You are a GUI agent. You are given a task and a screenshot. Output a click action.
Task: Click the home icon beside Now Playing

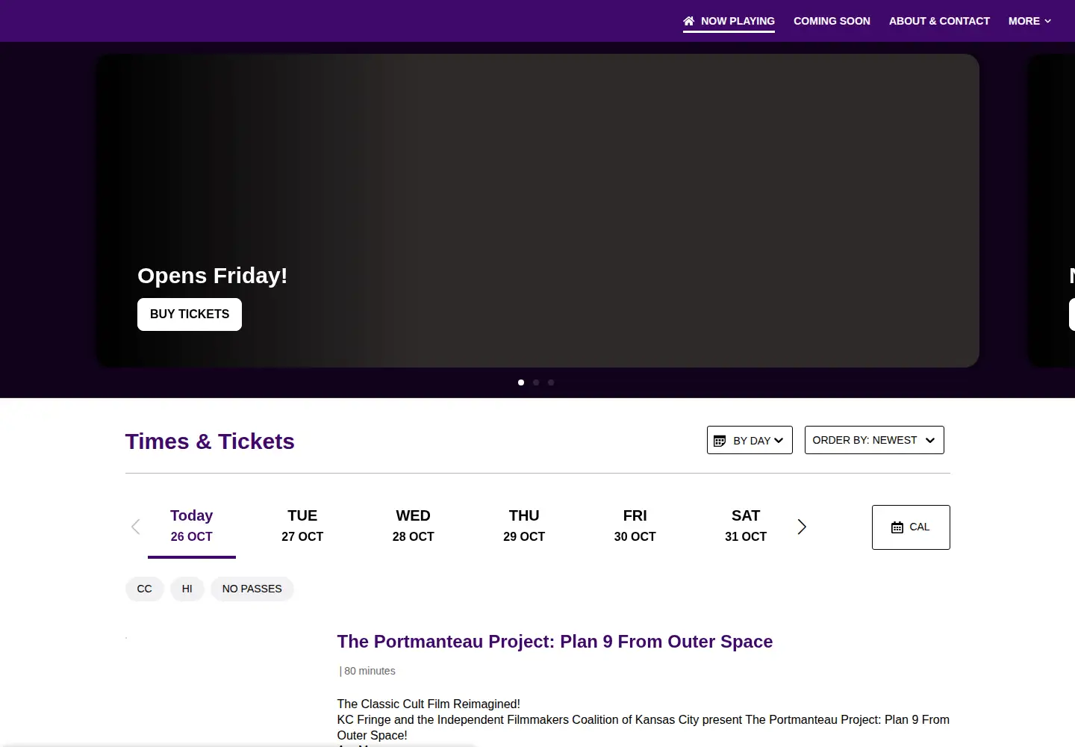click(x=688, y=21)
